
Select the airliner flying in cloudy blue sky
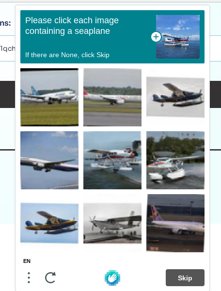pyautogui.click(x=49, y=160)
